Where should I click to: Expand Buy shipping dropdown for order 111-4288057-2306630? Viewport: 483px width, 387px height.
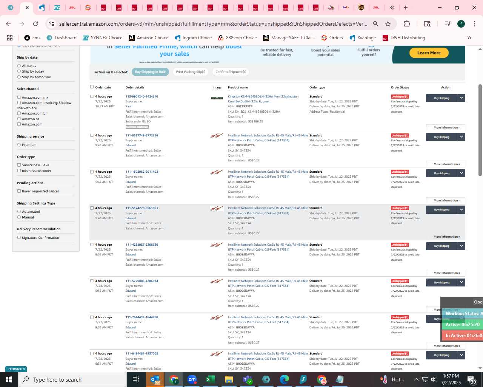tap(461, 246)
